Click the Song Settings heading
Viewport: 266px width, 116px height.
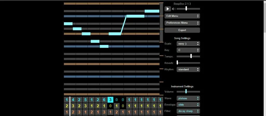(x=182, y=38)
